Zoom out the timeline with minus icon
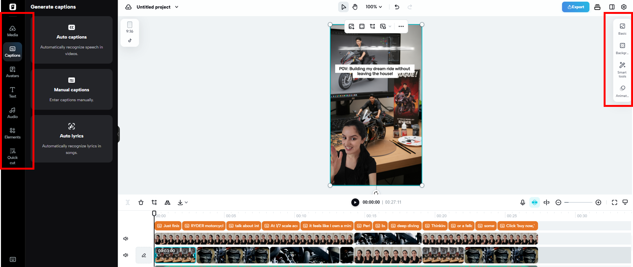 tap(558, 202)
